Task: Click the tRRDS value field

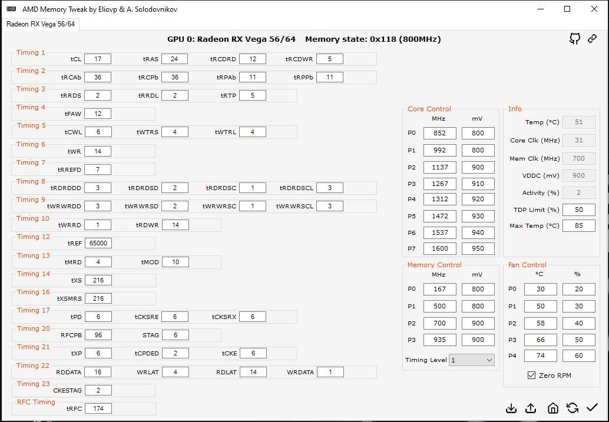Action: (98, 95)
